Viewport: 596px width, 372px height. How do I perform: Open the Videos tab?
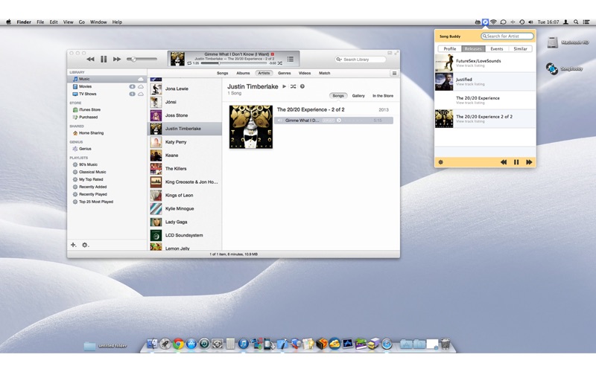[305, 73]
